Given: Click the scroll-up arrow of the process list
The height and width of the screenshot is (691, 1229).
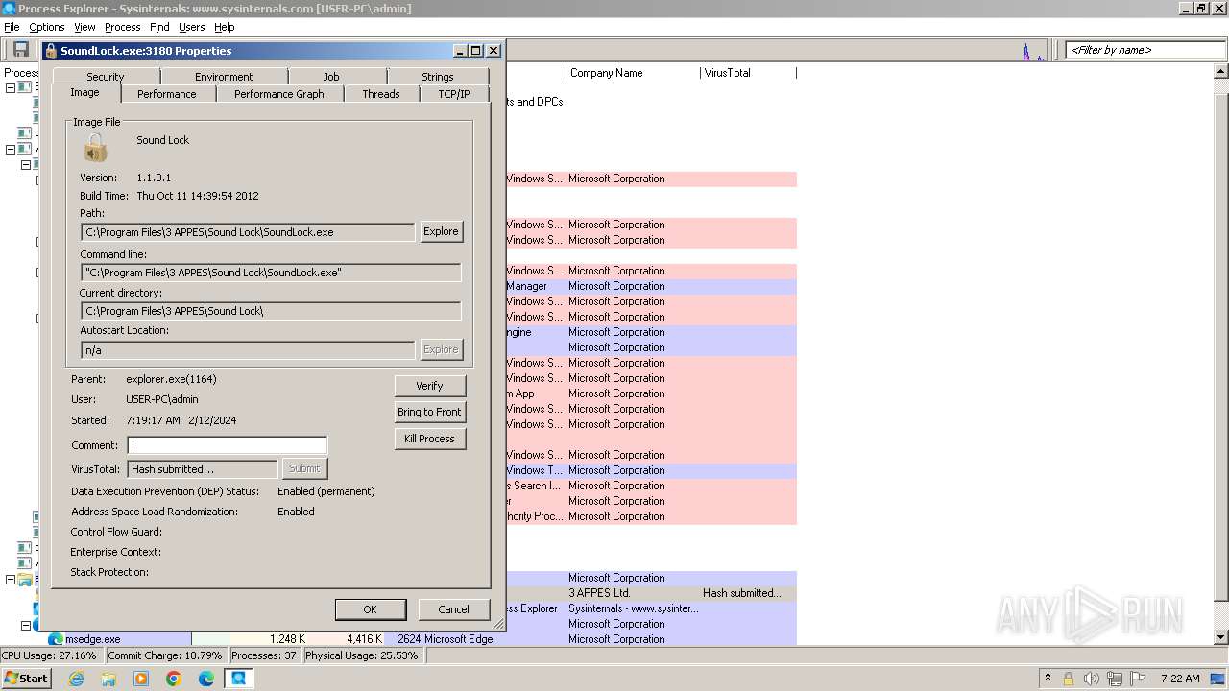Looking at the screenshot, I should point(1221,72).
